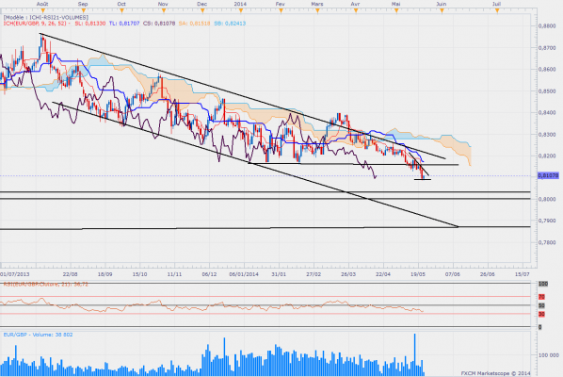The height and width of the screenshot is (377, 563).
Task: Click the 11/11 date label
Action: pos(174,274)
